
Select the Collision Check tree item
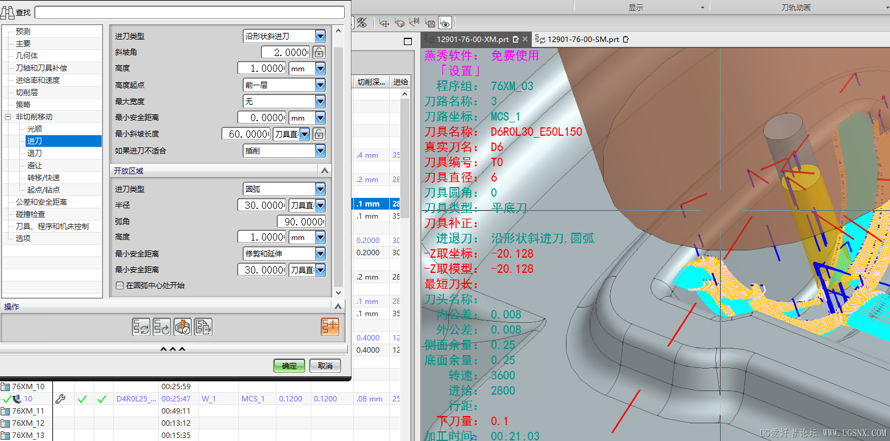point(30,214)
